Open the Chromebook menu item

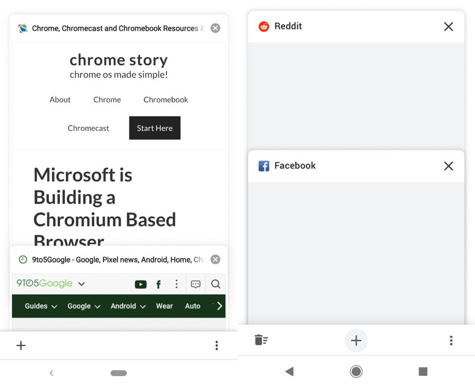[x=166, y=100]
